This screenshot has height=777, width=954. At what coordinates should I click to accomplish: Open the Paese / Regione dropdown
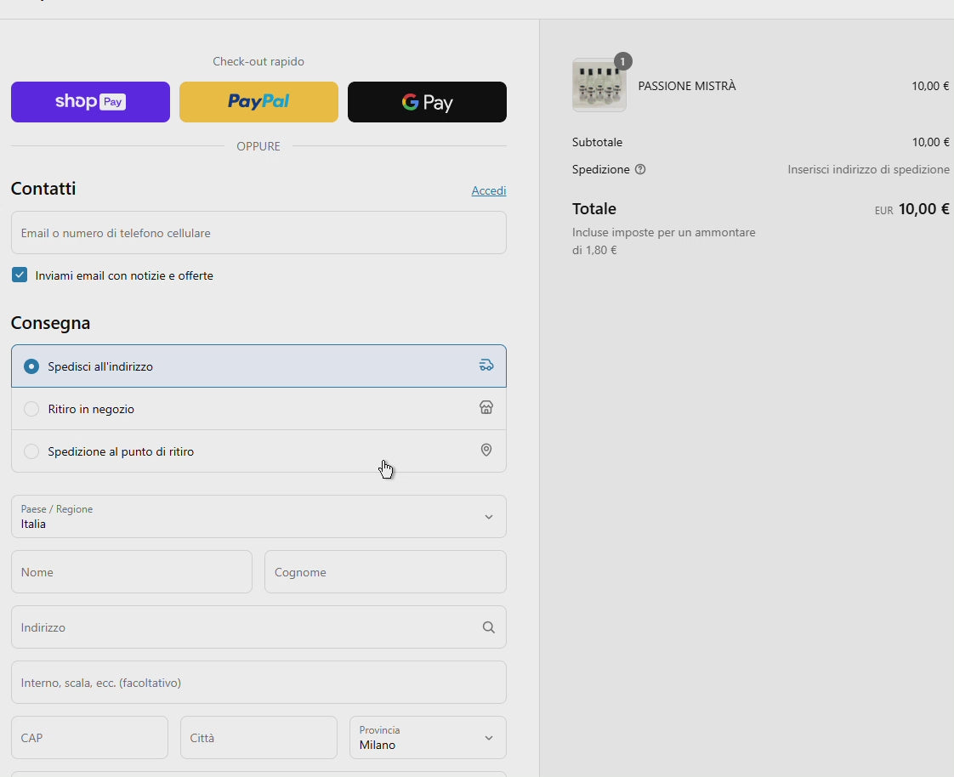258,517
